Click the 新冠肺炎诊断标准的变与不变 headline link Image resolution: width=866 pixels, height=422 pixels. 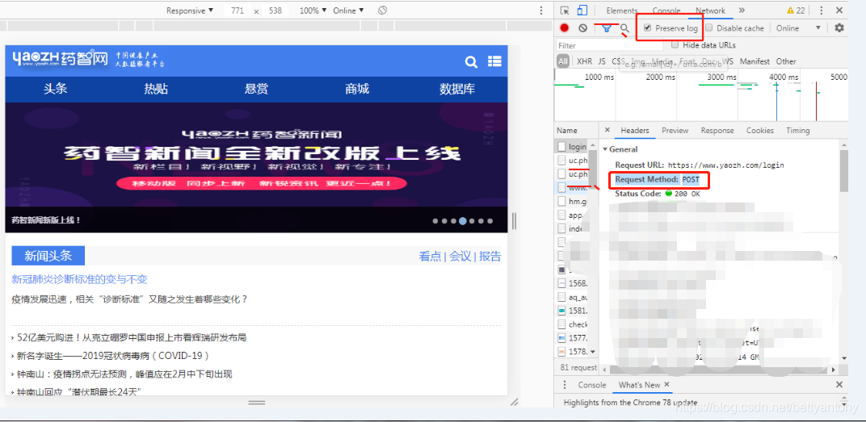79,279
